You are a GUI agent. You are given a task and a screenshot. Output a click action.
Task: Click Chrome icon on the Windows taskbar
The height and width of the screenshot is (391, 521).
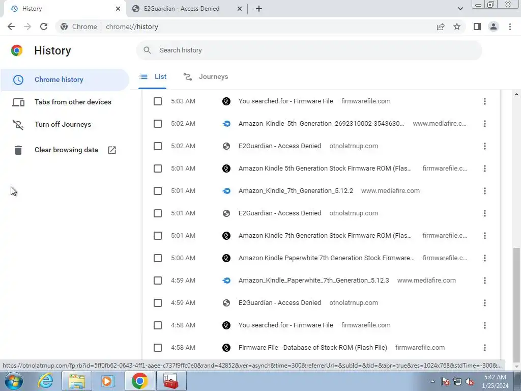click(x=139, y=381)
